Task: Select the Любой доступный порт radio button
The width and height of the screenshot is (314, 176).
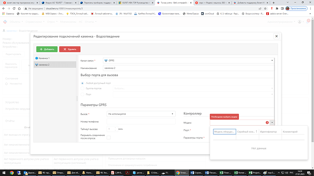Action: tap(82, 83)
